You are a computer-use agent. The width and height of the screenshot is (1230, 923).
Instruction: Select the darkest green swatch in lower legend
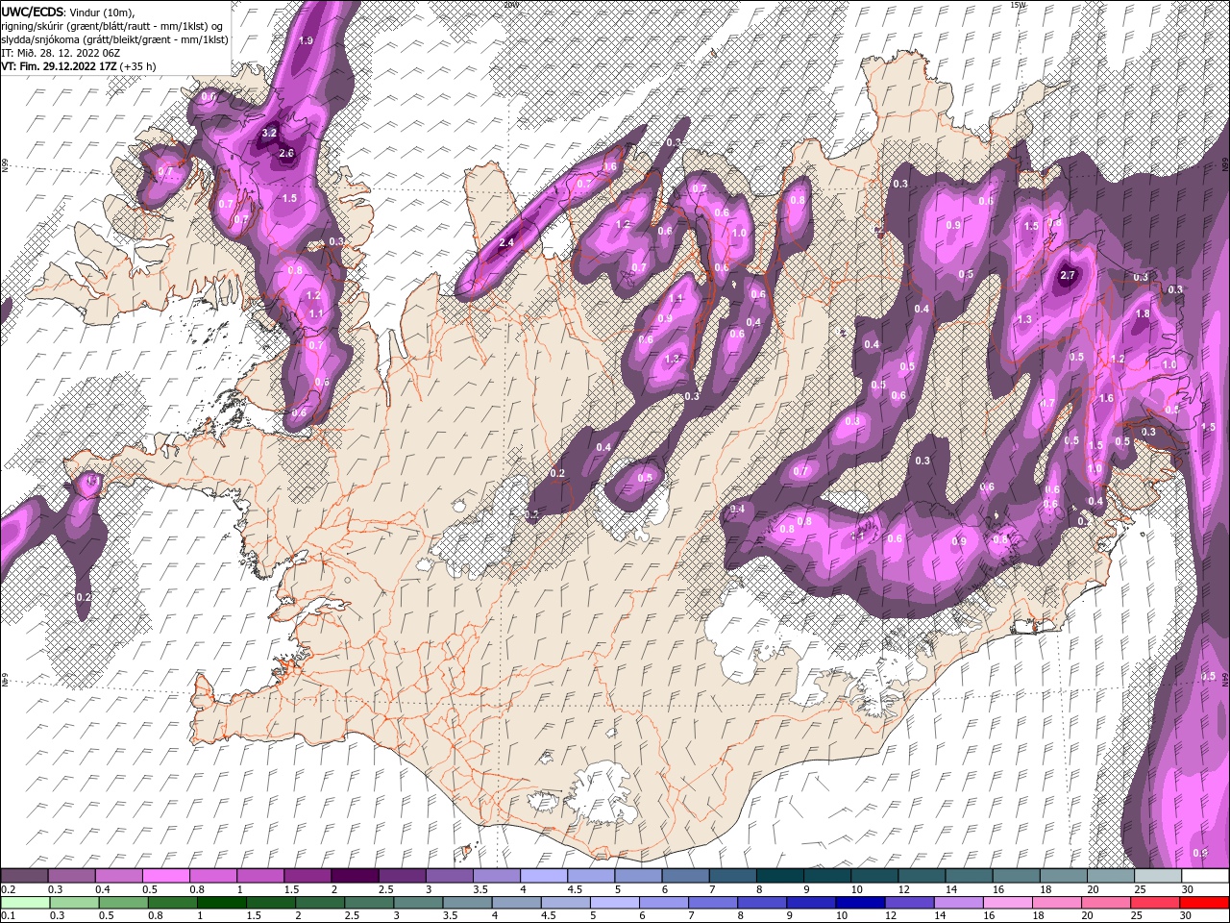(221, 903)
